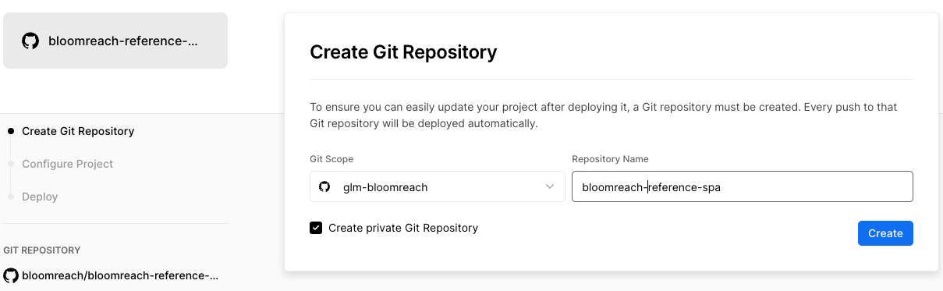Click the Create private Git Repository label

point(403,228)
